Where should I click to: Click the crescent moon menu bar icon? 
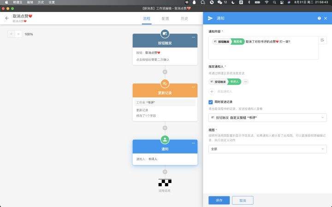233,2
